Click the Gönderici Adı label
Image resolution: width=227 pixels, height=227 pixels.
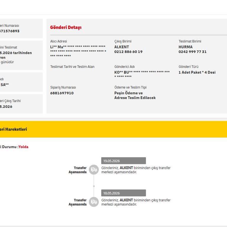[x=124, y=67]
